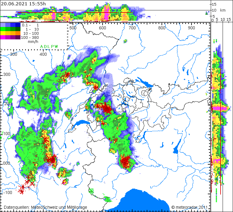Click the 500 grid label on top axis

coord(73,28)
